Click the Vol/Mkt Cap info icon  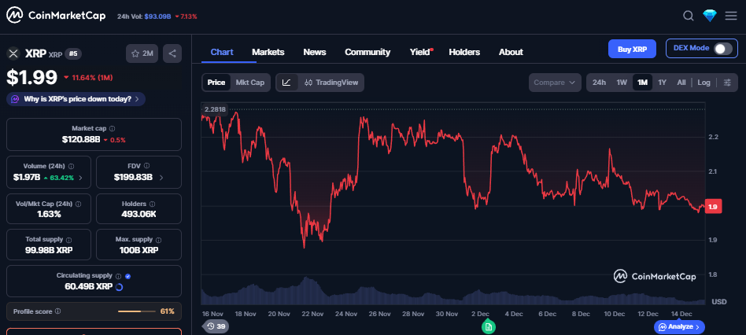tap(78, 204)
